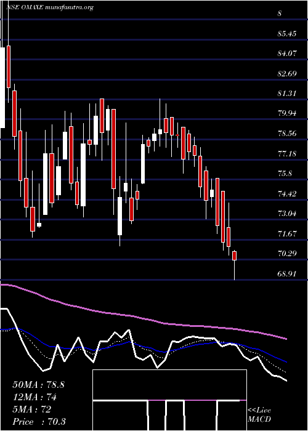308x431 pixels.
Task: Click the 71.67 price axis label
Action: tap(287, 233)
